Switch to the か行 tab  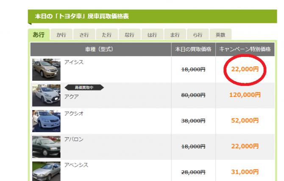click(x=61, y=34)
